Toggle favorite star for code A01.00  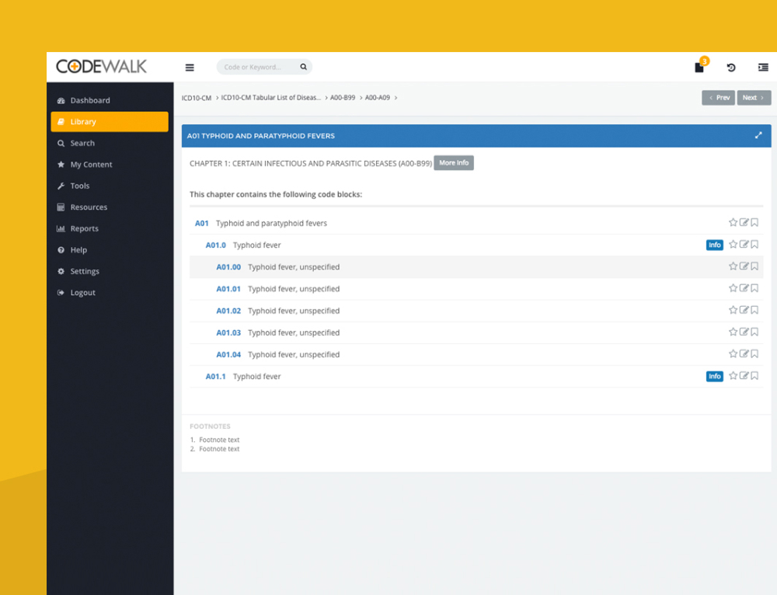coord(733,266)
